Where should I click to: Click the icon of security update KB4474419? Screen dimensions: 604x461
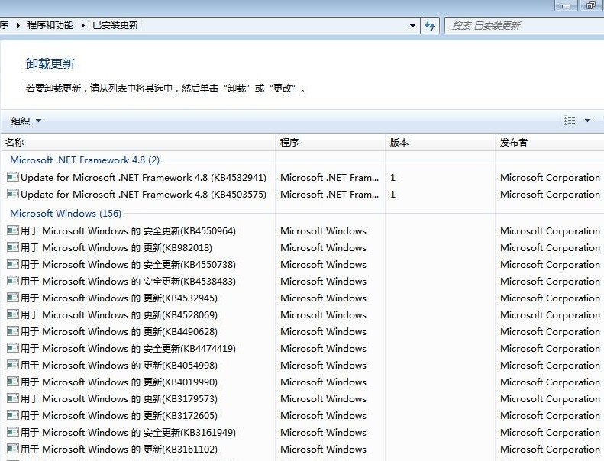[x=12, y=348]
